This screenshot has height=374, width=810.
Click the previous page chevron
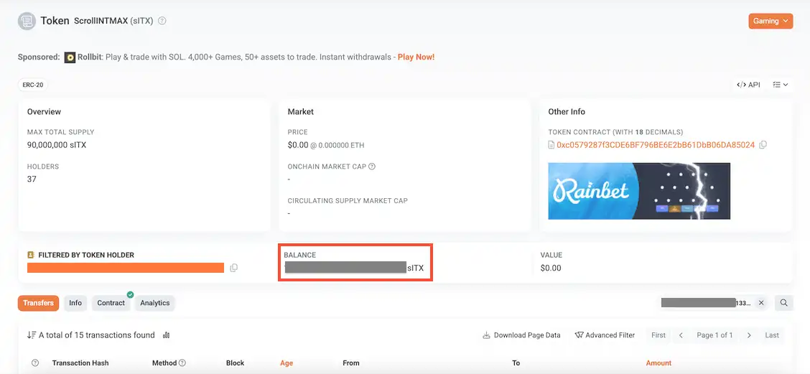point(681,335)
